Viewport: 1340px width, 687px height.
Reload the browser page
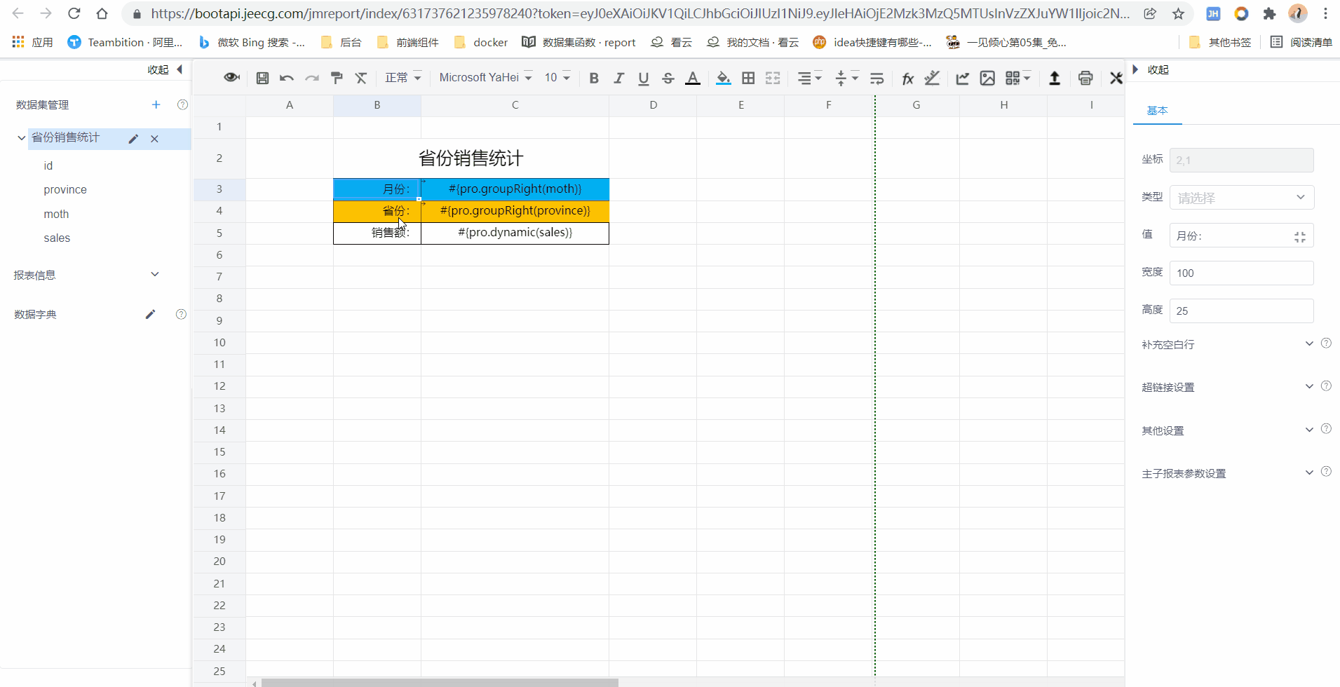(74, 13)
